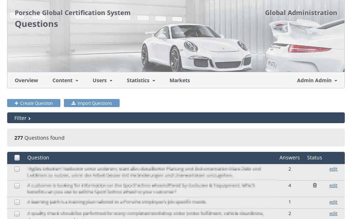352x219 pixels.
Task: Open the Markets section
Action: 180,80
